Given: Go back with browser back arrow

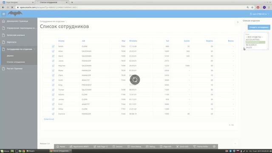Looking at the screenshot, I should tap(3, 7).
